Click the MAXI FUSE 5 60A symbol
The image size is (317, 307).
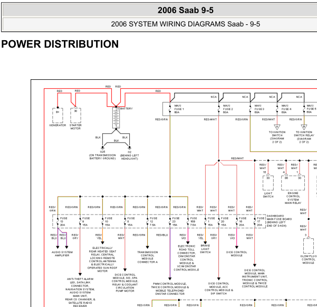(304, 109)
